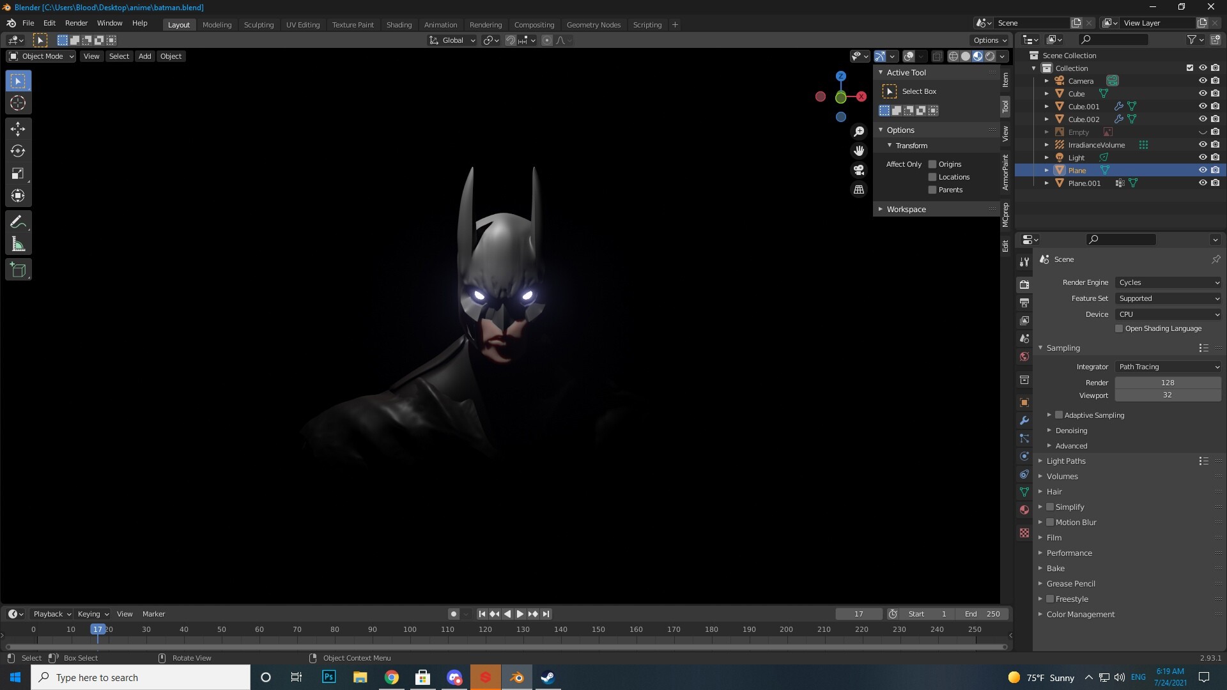Screen dimensions: 1227x690
Task: Select the Move tool in the viewport toolbar
Action: pyautogui.click(x=17, y=128)
